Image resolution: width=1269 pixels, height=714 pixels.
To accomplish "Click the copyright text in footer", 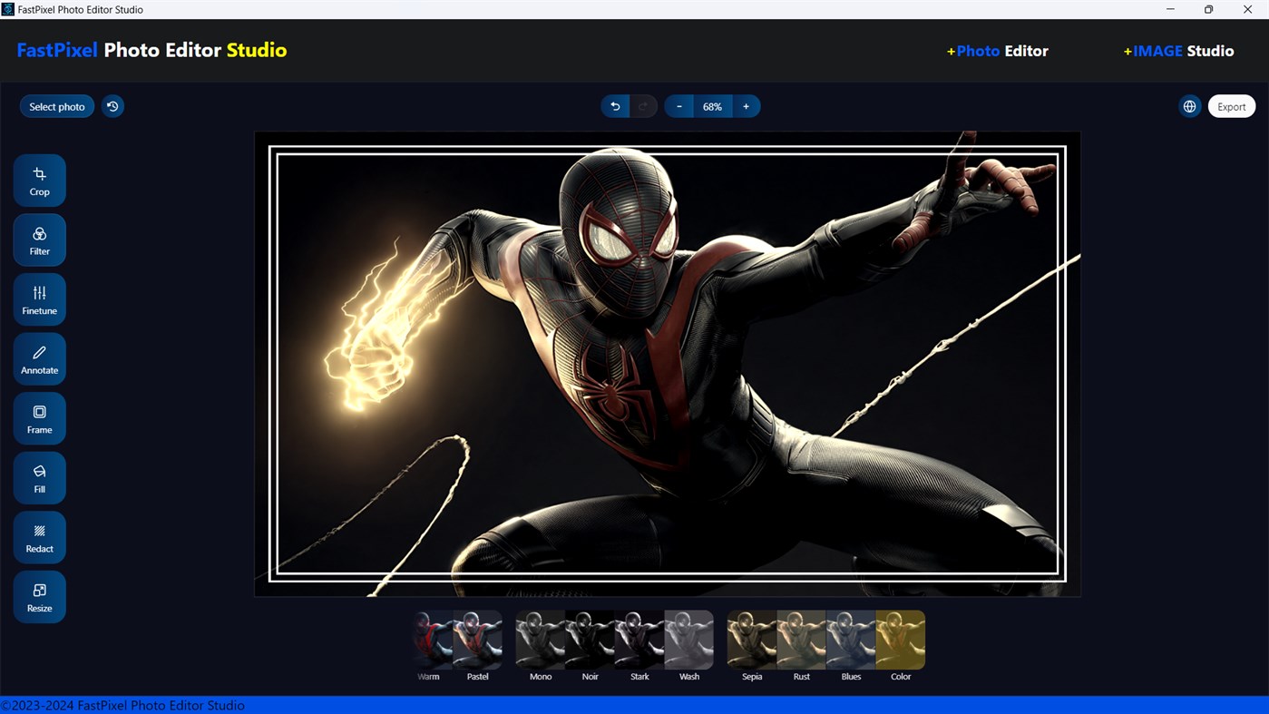I will click(122, 705).
